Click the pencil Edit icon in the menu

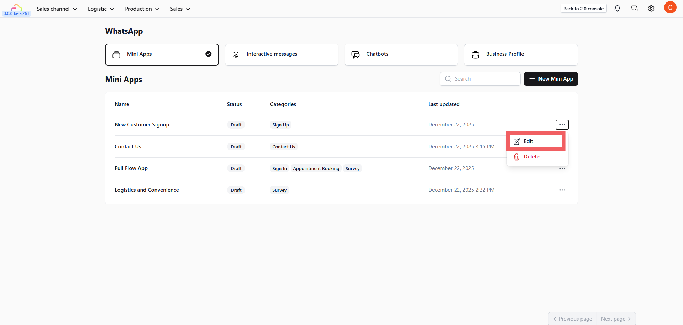click(517, 141)
